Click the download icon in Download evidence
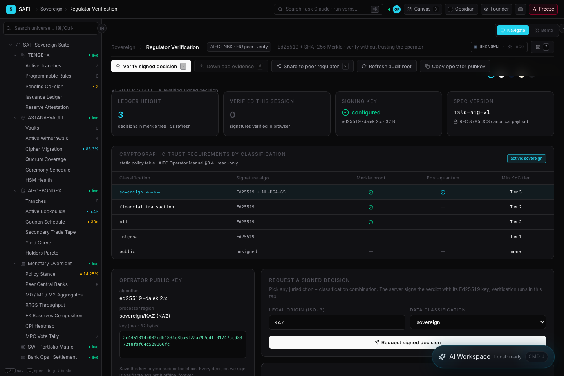The image size is (564, 376). (202, 66)
